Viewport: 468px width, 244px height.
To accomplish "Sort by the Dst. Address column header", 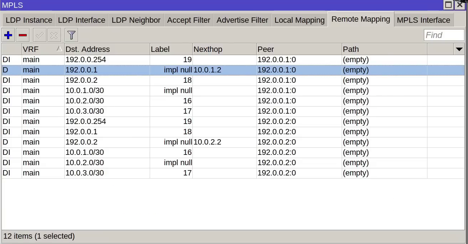I will (107, 49).
